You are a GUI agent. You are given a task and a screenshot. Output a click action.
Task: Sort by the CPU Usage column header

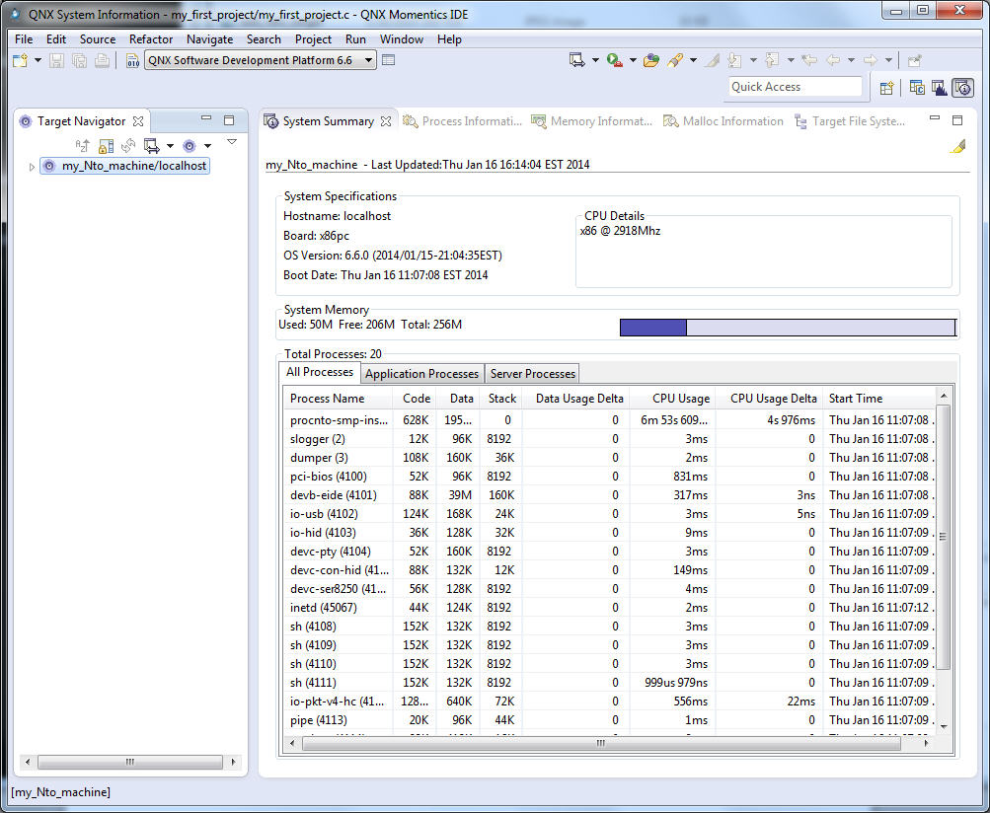point(672,399)
